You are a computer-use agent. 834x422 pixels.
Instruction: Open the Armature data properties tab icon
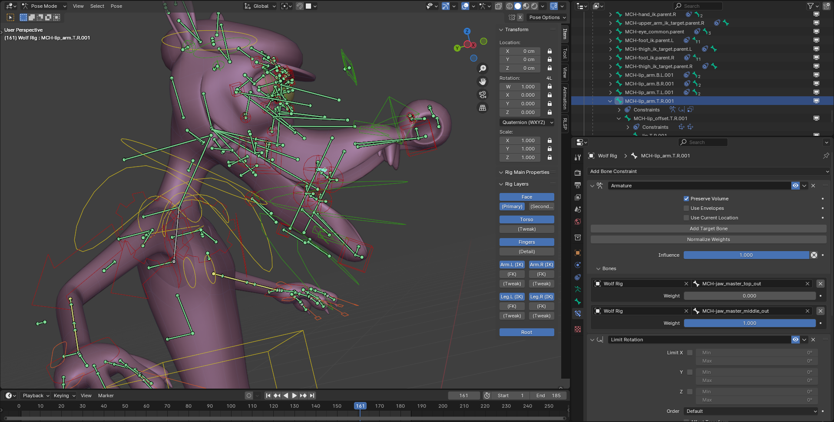(578, 289)
